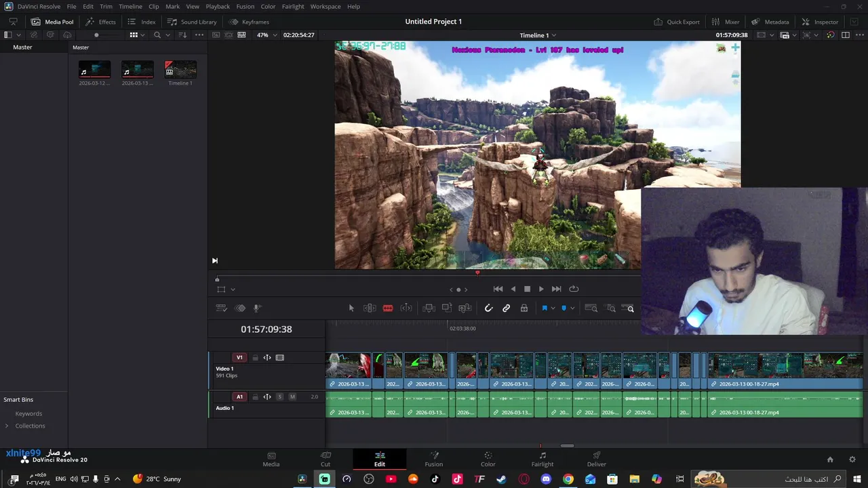Activate the Trim Edit Mode tool

click(370, 308)
